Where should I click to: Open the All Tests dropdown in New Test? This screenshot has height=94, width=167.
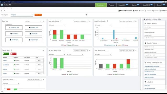click(x=33, y=21)
